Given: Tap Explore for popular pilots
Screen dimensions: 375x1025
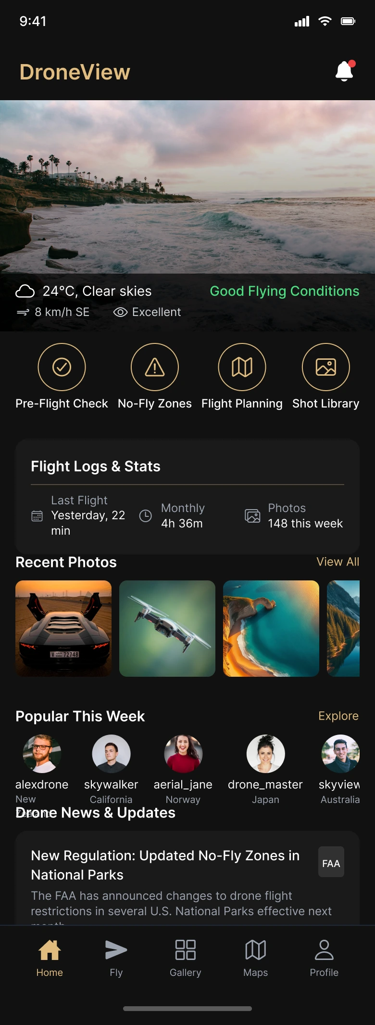Looking at the screenshot, I should click(338, 716).
